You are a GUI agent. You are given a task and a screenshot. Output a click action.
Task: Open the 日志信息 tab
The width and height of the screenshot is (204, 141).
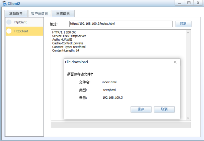[63, 14]
